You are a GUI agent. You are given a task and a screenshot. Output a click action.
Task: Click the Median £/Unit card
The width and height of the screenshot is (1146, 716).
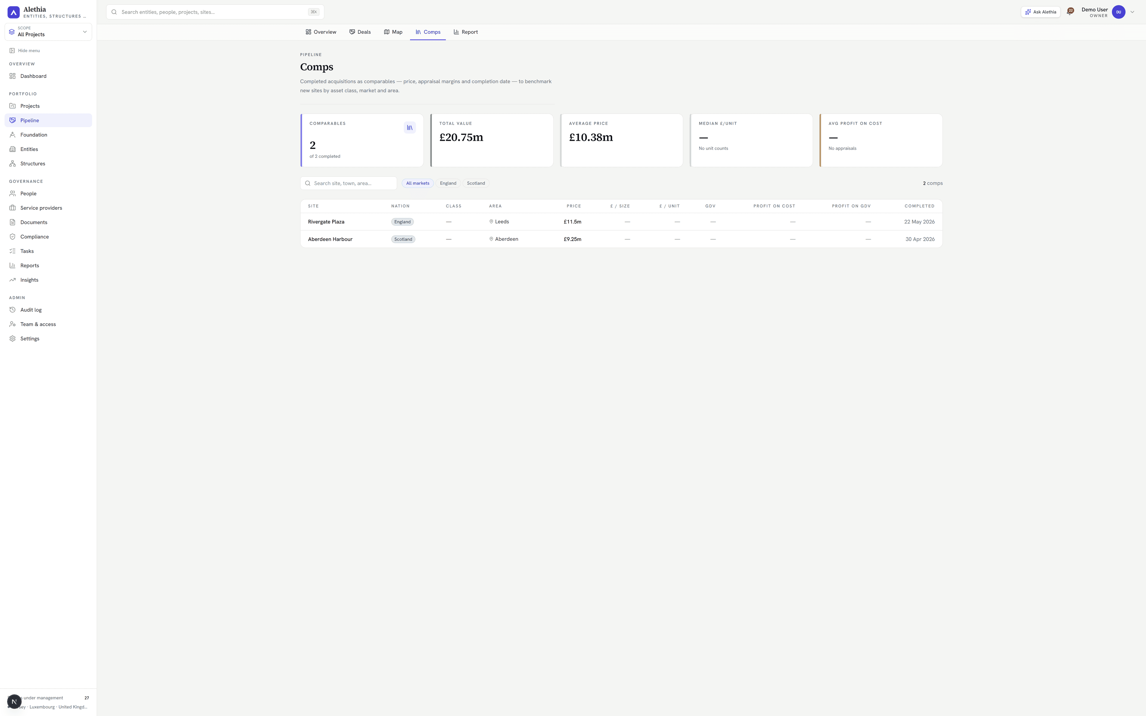(x=751, y=140)
